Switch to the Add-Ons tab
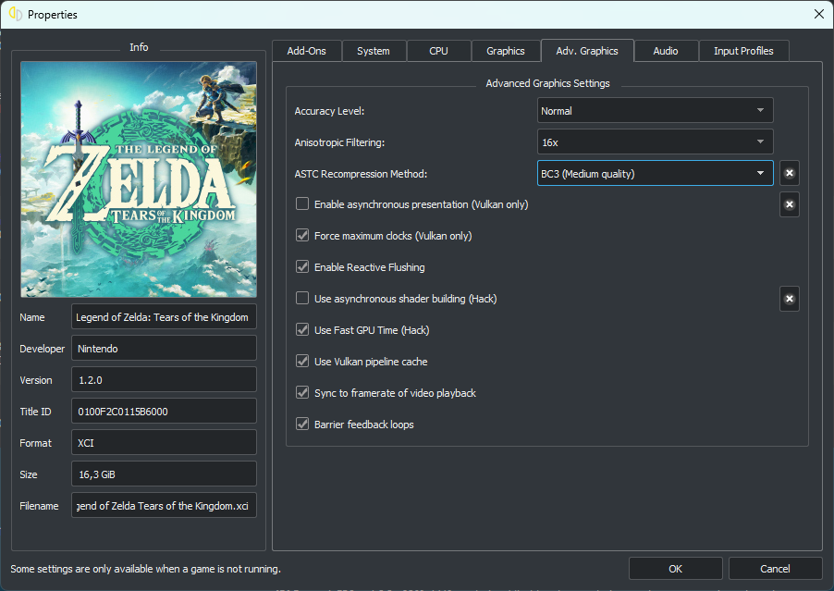Viewport: 834px width, 591px height. [306, 51]
